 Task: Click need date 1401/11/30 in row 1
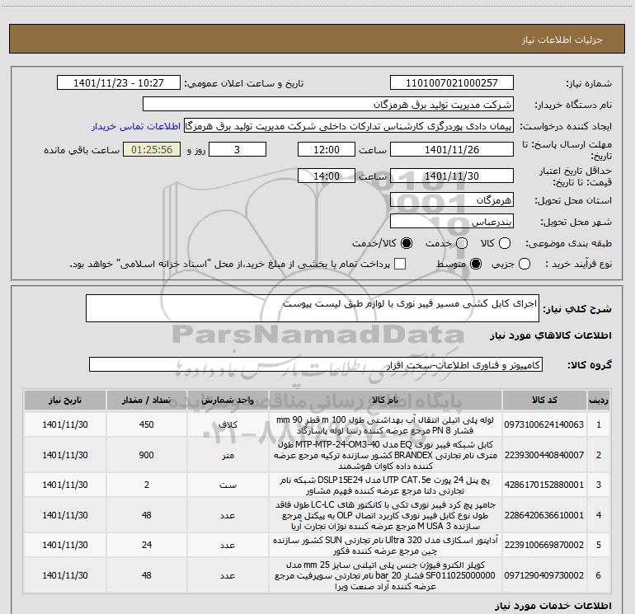pyautogui.click(x=65, y=424)
